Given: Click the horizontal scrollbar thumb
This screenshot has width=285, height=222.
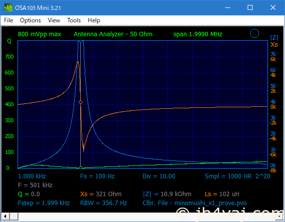Looking at the screenshot, I should tap(13, 217).
